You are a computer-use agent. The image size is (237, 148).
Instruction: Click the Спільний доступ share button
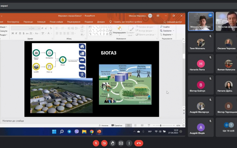(173, 22)
